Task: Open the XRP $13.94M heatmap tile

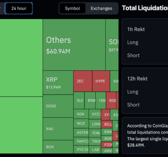Action: [58, 82]
